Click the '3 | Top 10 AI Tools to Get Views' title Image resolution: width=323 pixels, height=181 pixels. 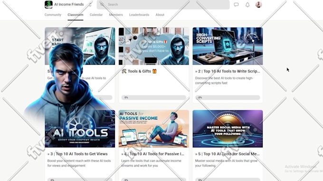coord(77,154)
